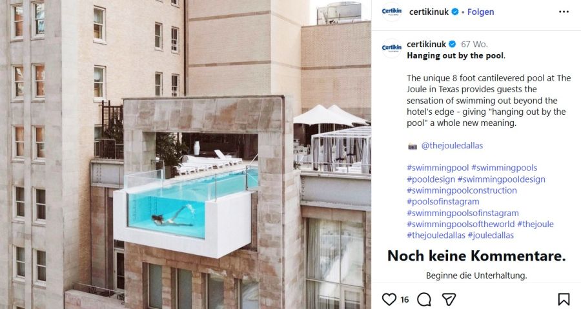
Task: Open the #pooldesign hashtag
Action: (431, 179)
